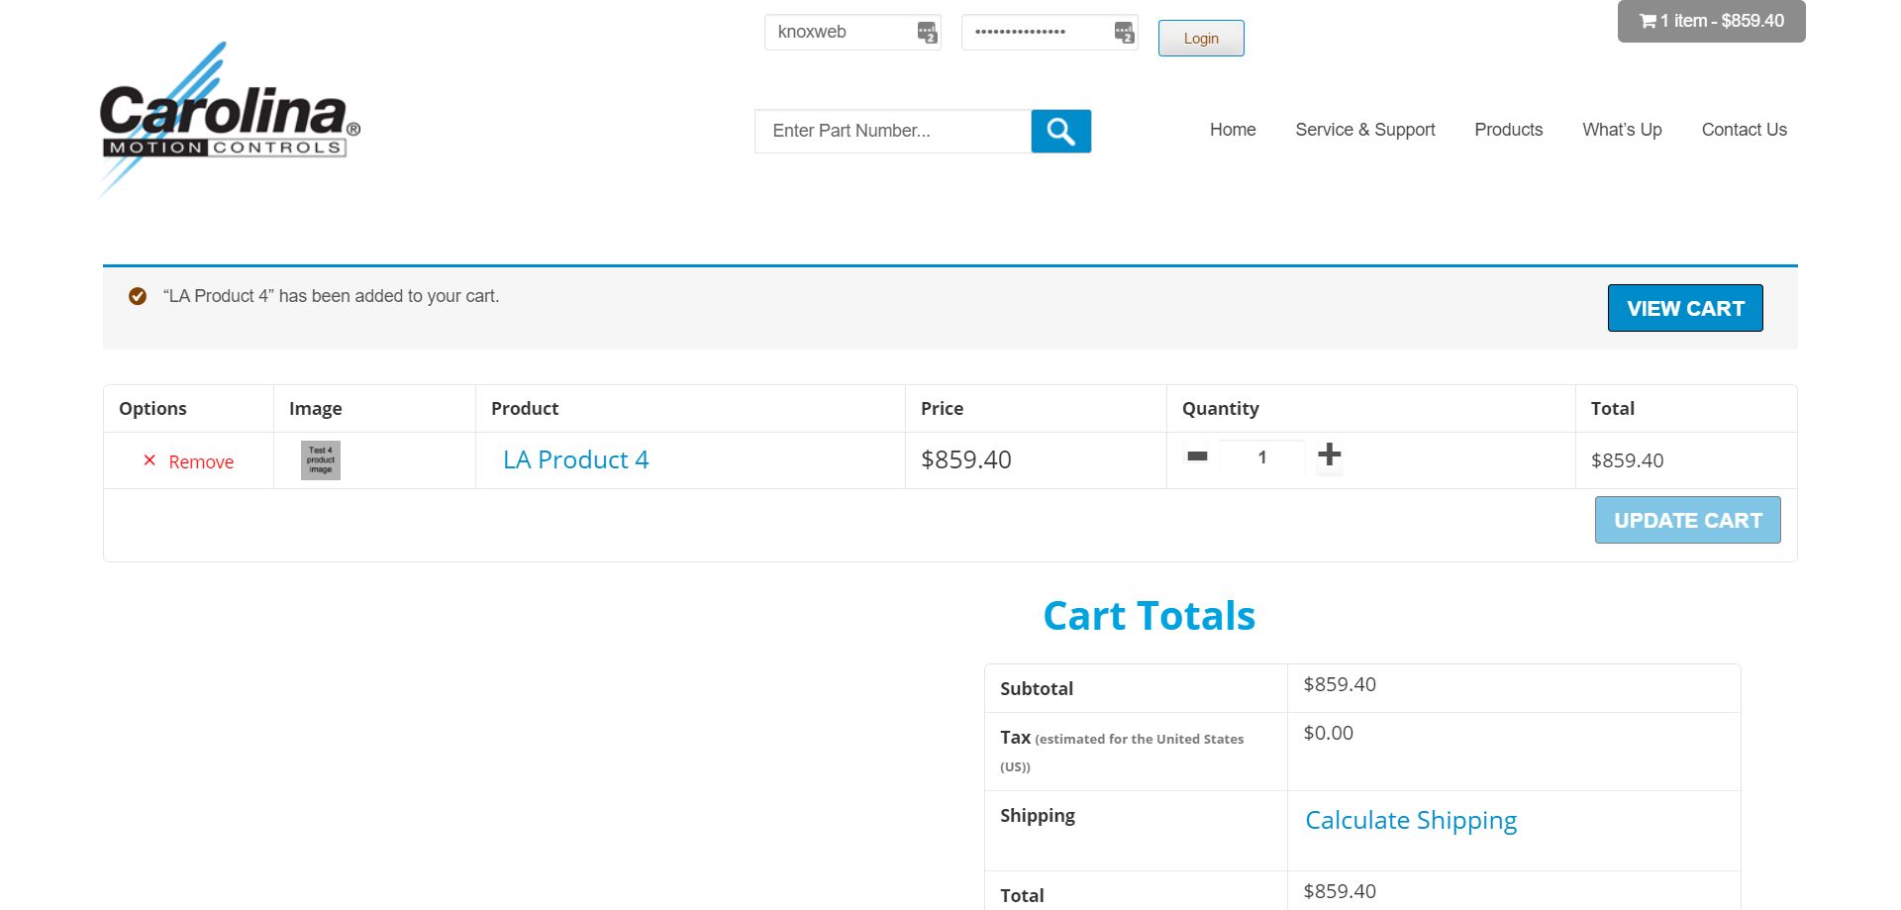Click the magnifier search icon button

pyautogui.click(x=1060, y=131)
